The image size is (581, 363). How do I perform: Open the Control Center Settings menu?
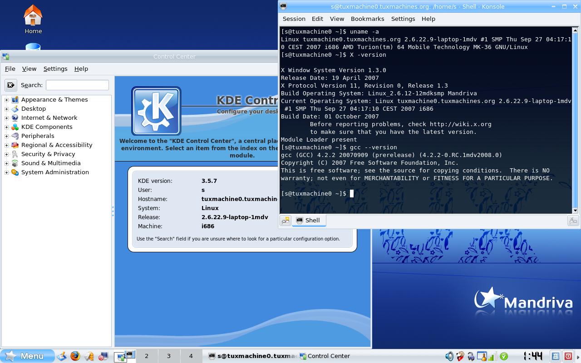pos(55,69)
